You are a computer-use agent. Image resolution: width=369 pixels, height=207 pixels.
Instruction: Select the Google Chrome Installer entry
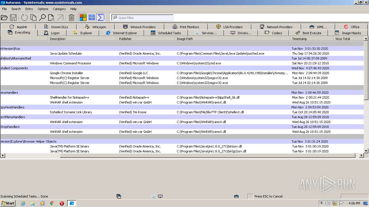point(66,73)
